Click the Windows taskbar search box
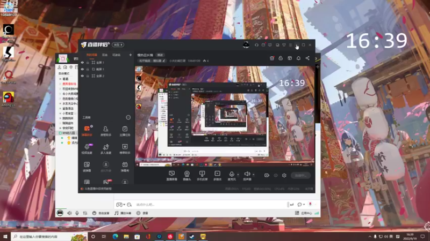The image size is (430, 241). pos(49,236)
